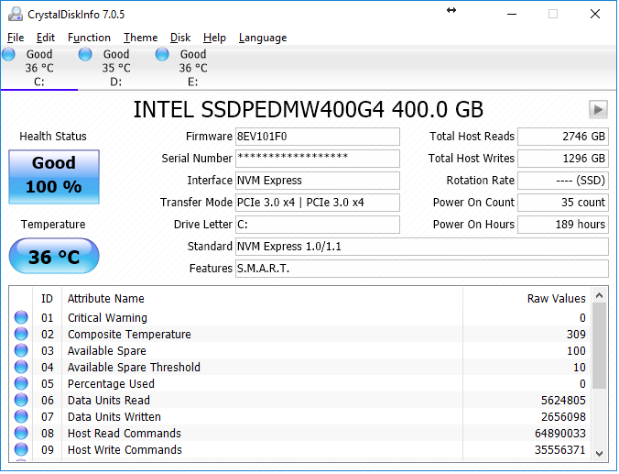This screenshot has height=474, width=619.
Task: Click the Raw Values column header
Action: [527, 299]
